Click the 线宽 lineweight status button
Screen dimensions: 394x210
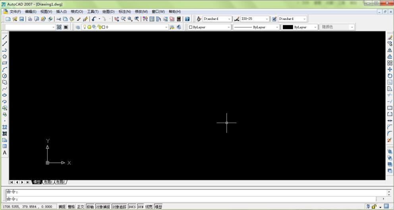149,207
